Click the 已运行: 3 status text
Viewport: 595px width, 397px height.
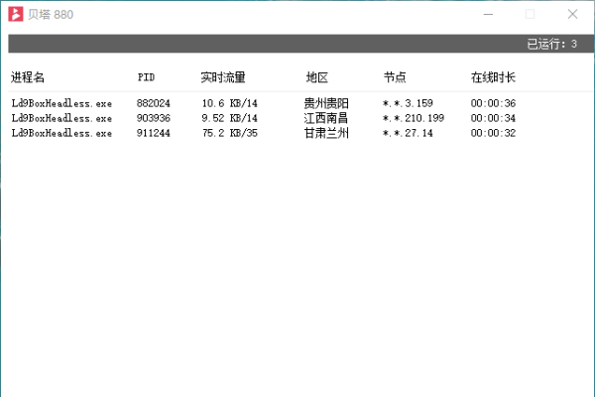click(552, 44)
